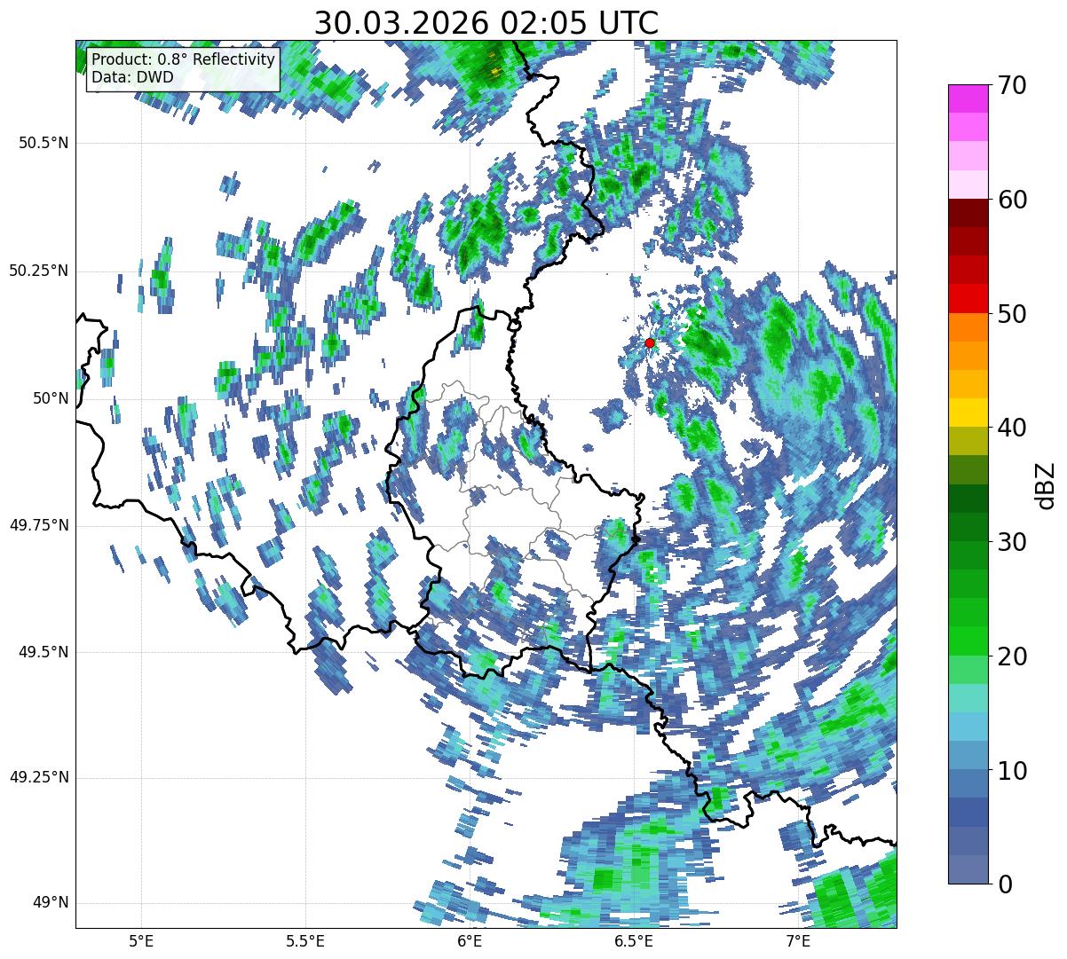Click the yellow colorbar segment above 40
1067x959 pixels.
[968, 413]
